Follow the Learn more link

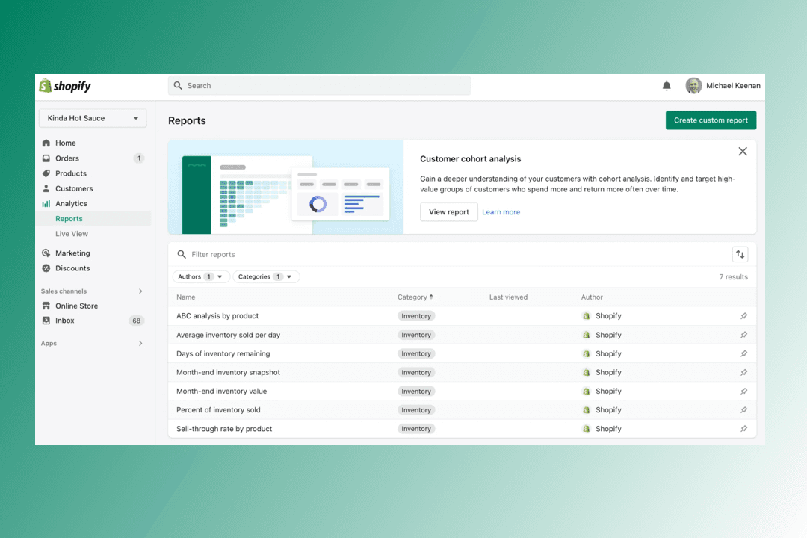coord(501,212)
